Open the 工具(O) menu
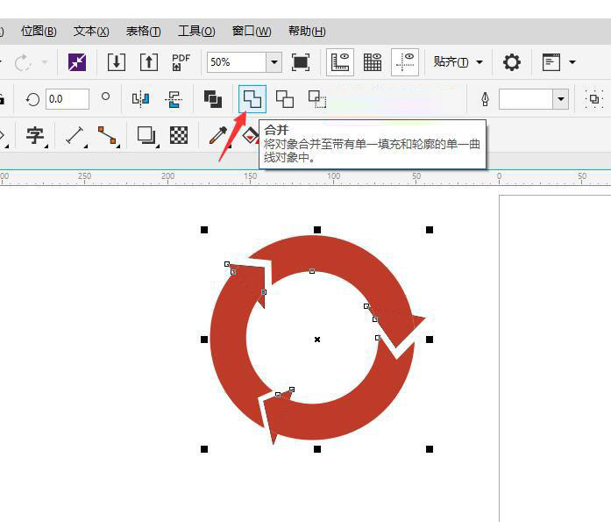This screenshot has height=522, width=611. coord(196,32)
